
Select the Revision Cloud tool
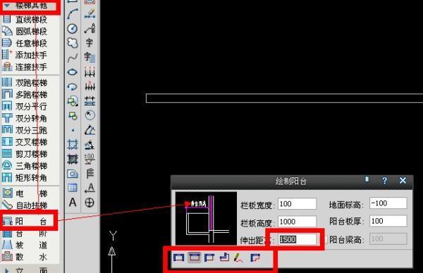point(73,43)
